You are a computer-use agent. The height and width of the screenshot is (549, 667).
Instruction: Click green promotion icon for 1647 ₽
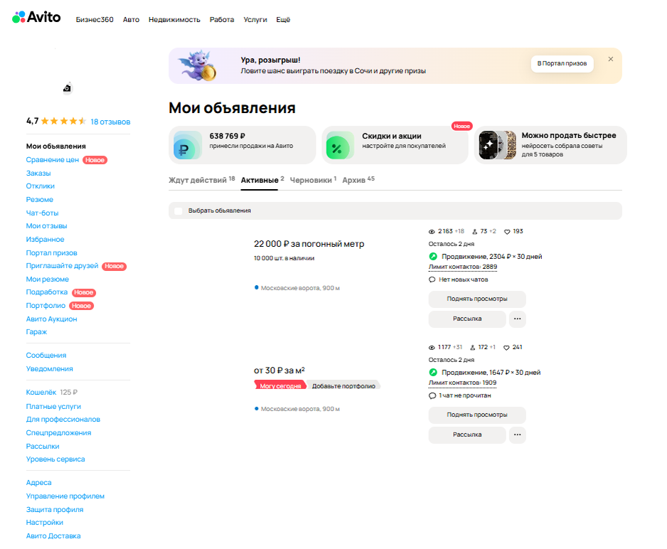[433, 372]
